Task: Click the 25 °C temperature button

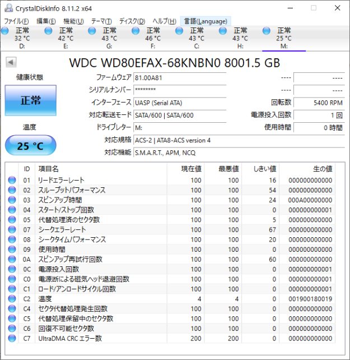Action: [30, 146]
